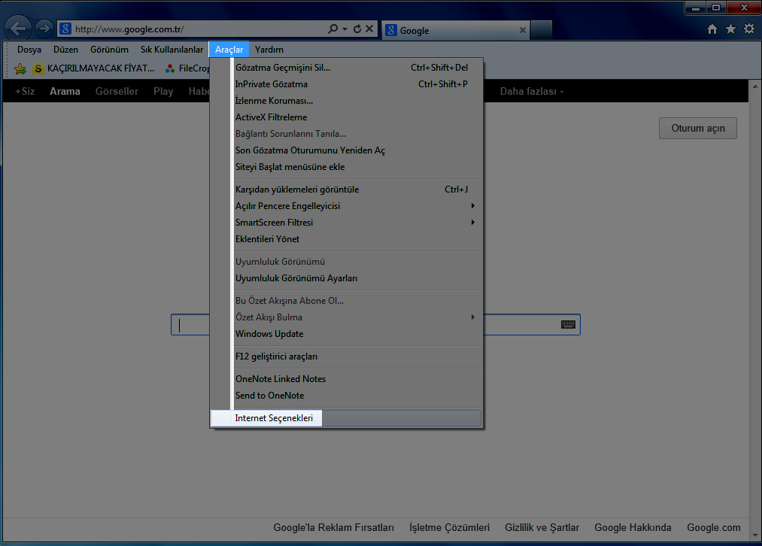Click the scrollbar up arrow
The width and height of the screenshot is (762, 546).
point(755,86)
